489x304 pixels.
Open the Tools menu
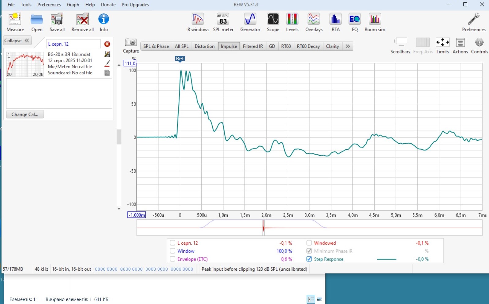(x=26, y=5)
